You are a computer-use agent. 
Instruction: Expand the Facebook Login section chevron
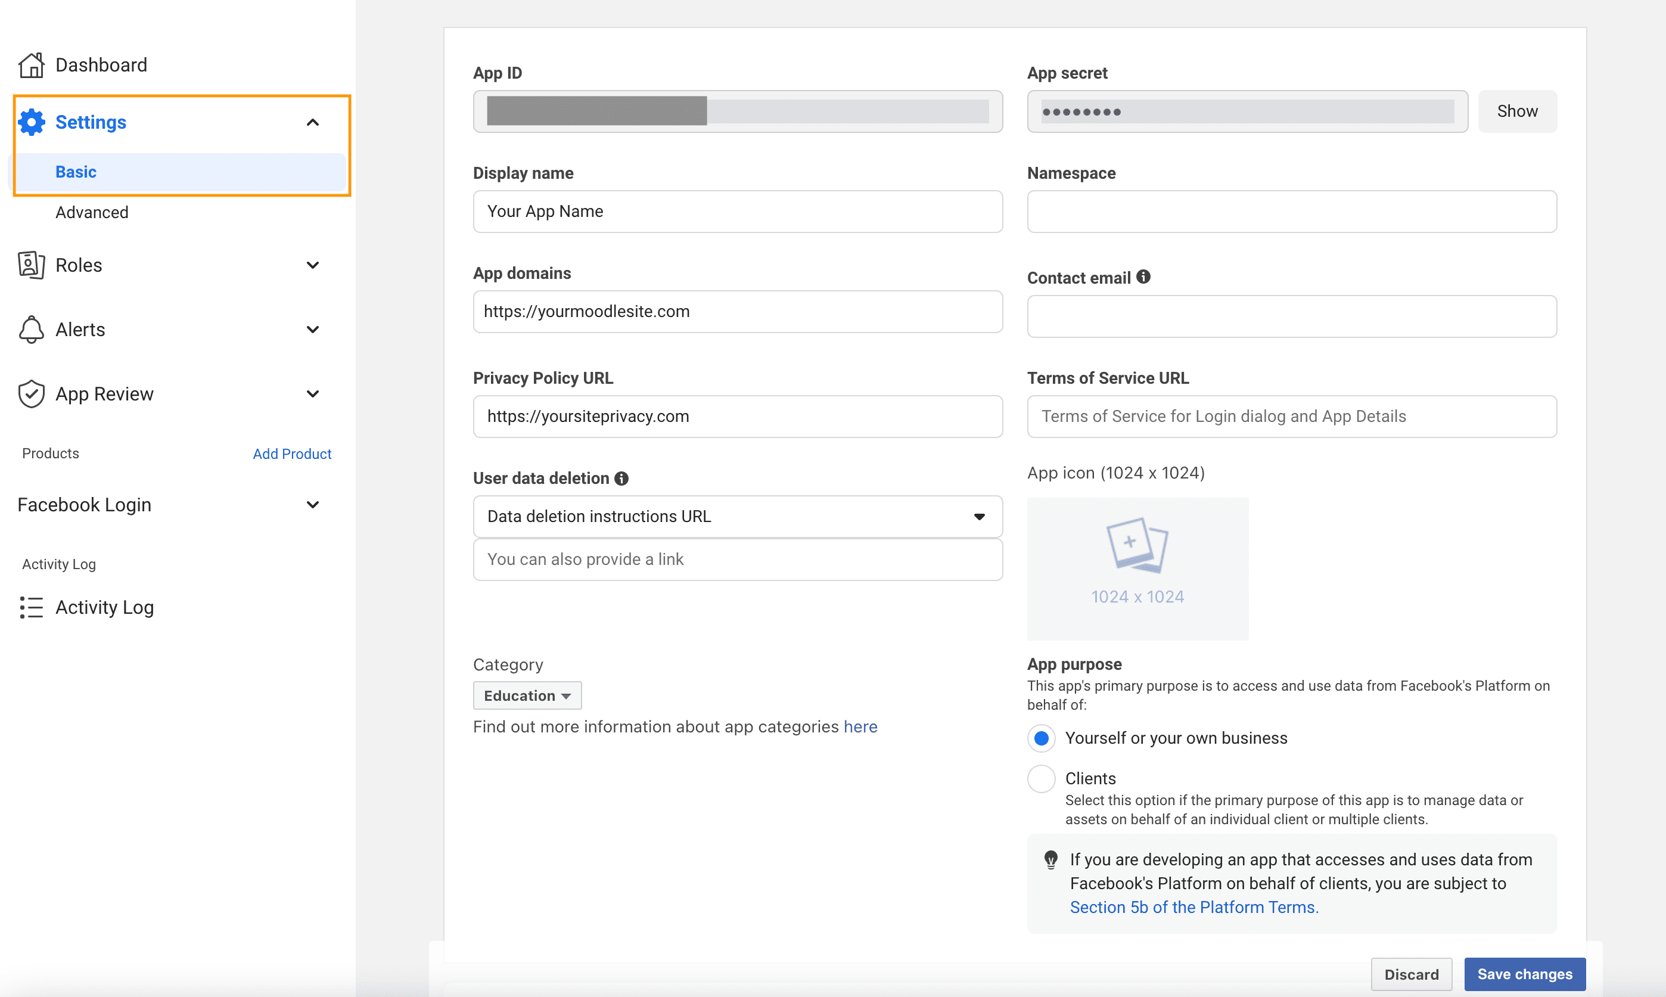tap(313, 504)
